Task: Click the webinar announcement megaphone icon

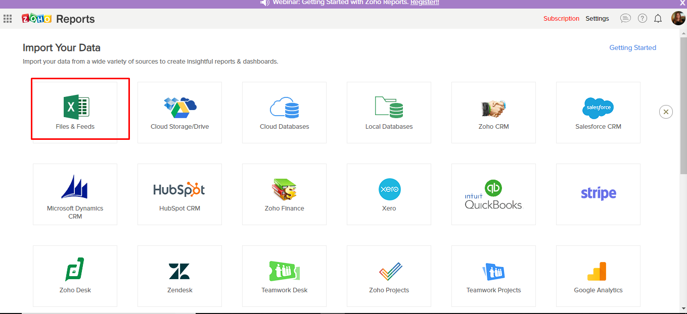Action: 265,3
